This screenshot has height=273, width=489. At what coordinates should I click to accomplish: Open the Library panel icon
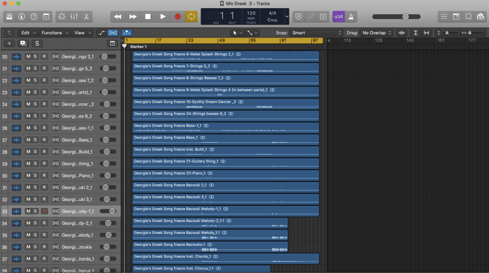coord(10,17)
